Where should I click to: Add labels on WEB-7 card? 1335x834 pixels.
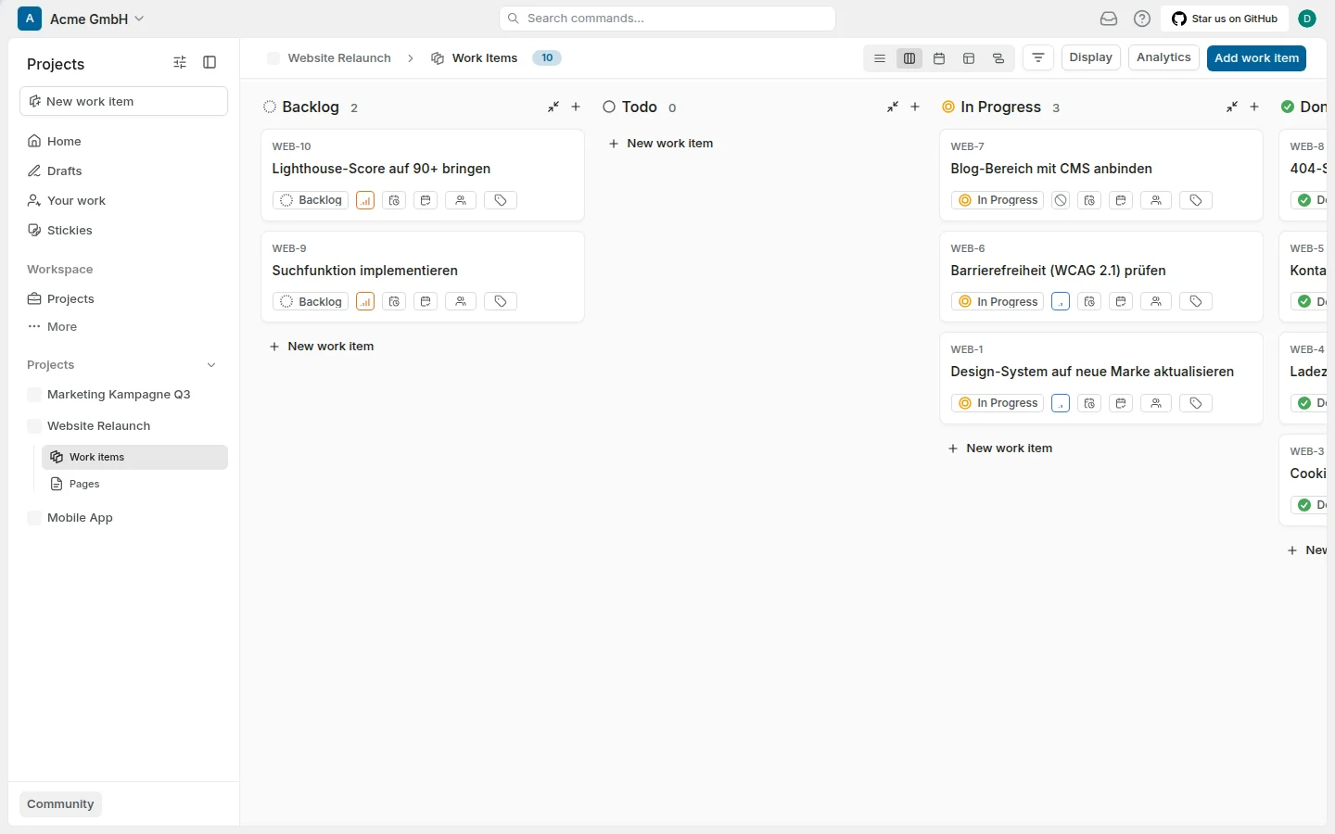(x=1196, y=200)
